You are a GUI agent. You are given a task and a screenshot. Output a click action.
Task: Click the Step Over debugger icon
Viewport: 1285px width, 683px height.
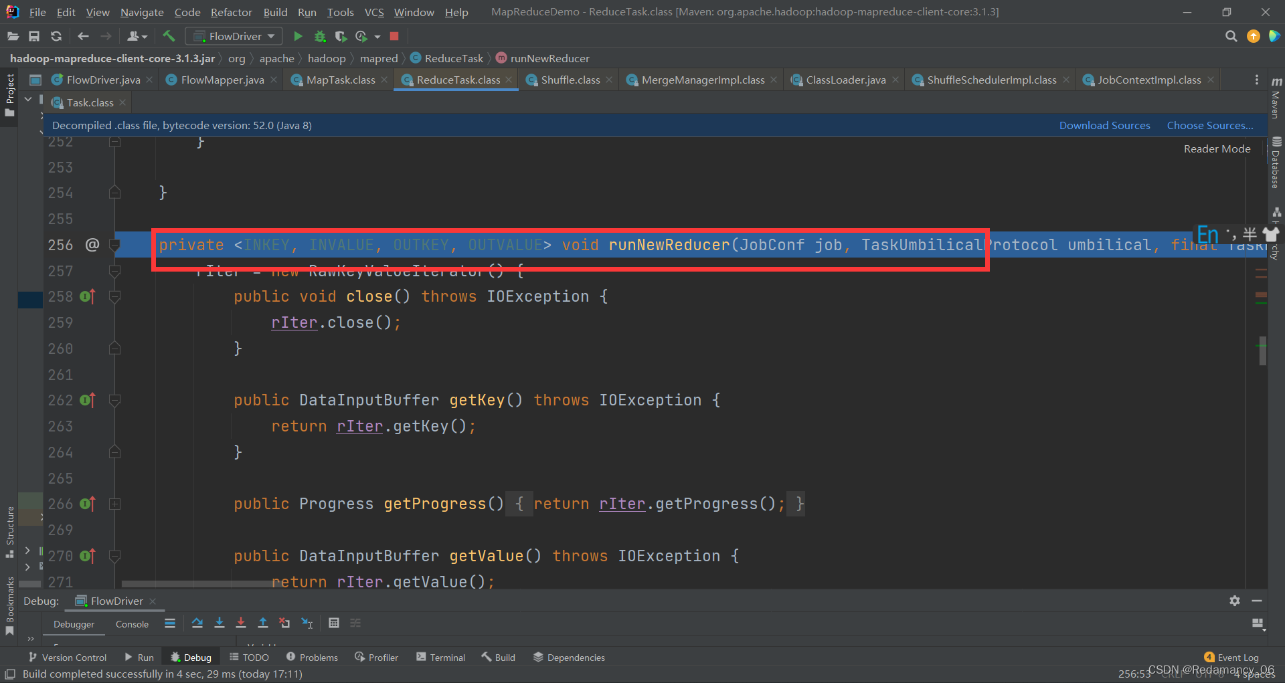click(197, 623)
